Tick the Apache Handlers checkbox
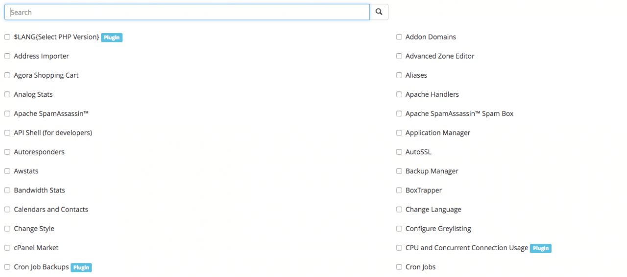The height and width of the screenshot is (277, 627). click(399, 94)
